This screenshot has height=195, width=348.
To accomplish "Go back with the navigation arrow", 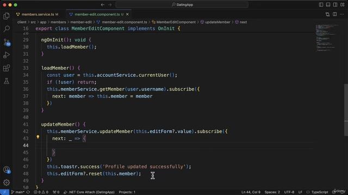I will [103, 5].
